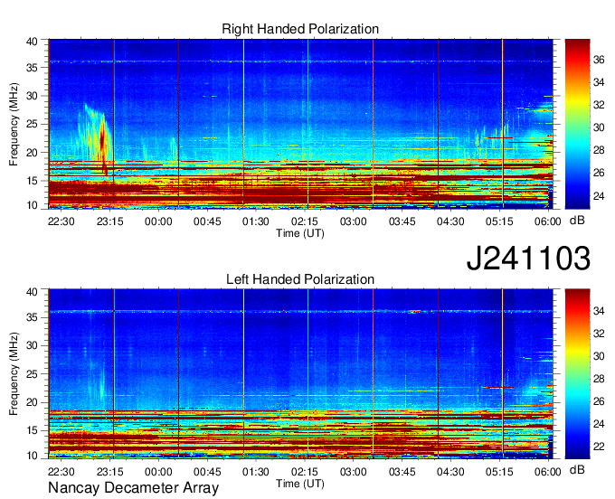Click the "15" frequency tick of Left Handed plot
Viewport: 615px width, 499px height.
pyautogui.click(x=32, y=431)
